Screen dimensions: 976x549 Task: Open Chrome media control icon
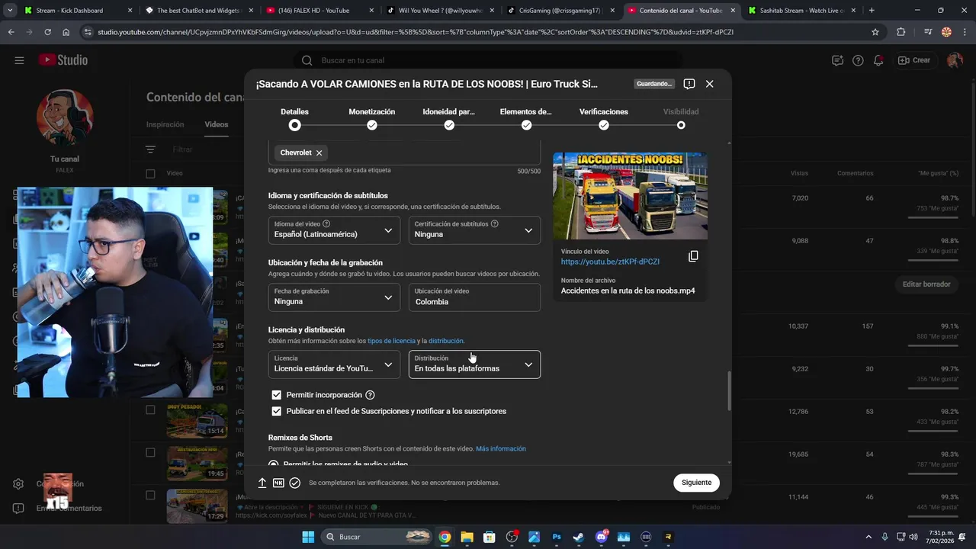927,32
